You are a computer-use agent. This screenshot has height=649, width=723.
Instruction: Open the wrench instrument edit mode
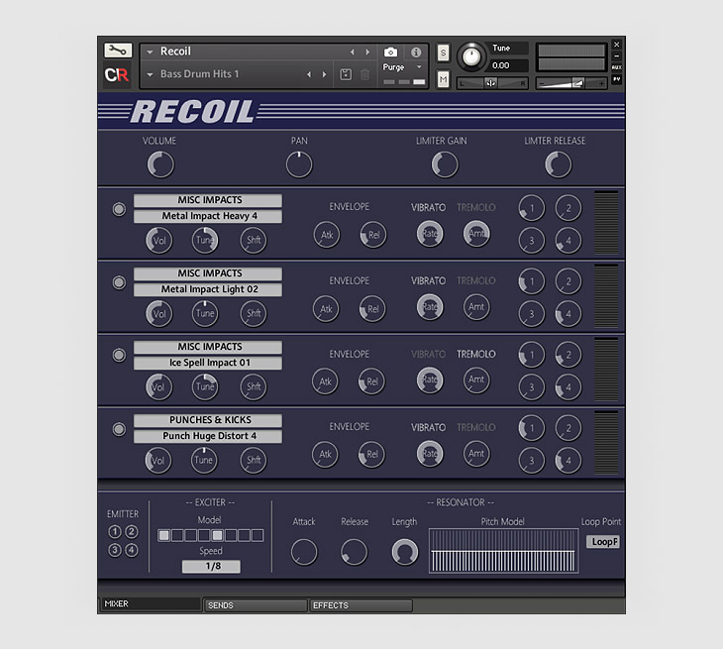(118, 50)
